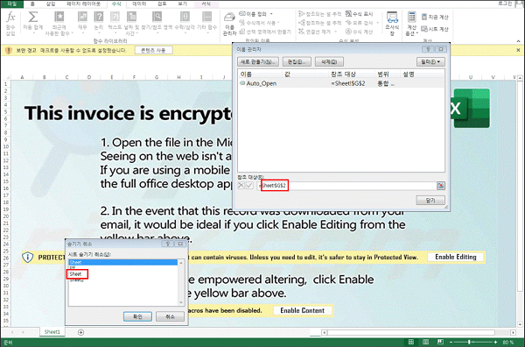Screen dimensions: 525x347
Task: Click the refers-to input field in Name Manager
Action: coord(346,186)
